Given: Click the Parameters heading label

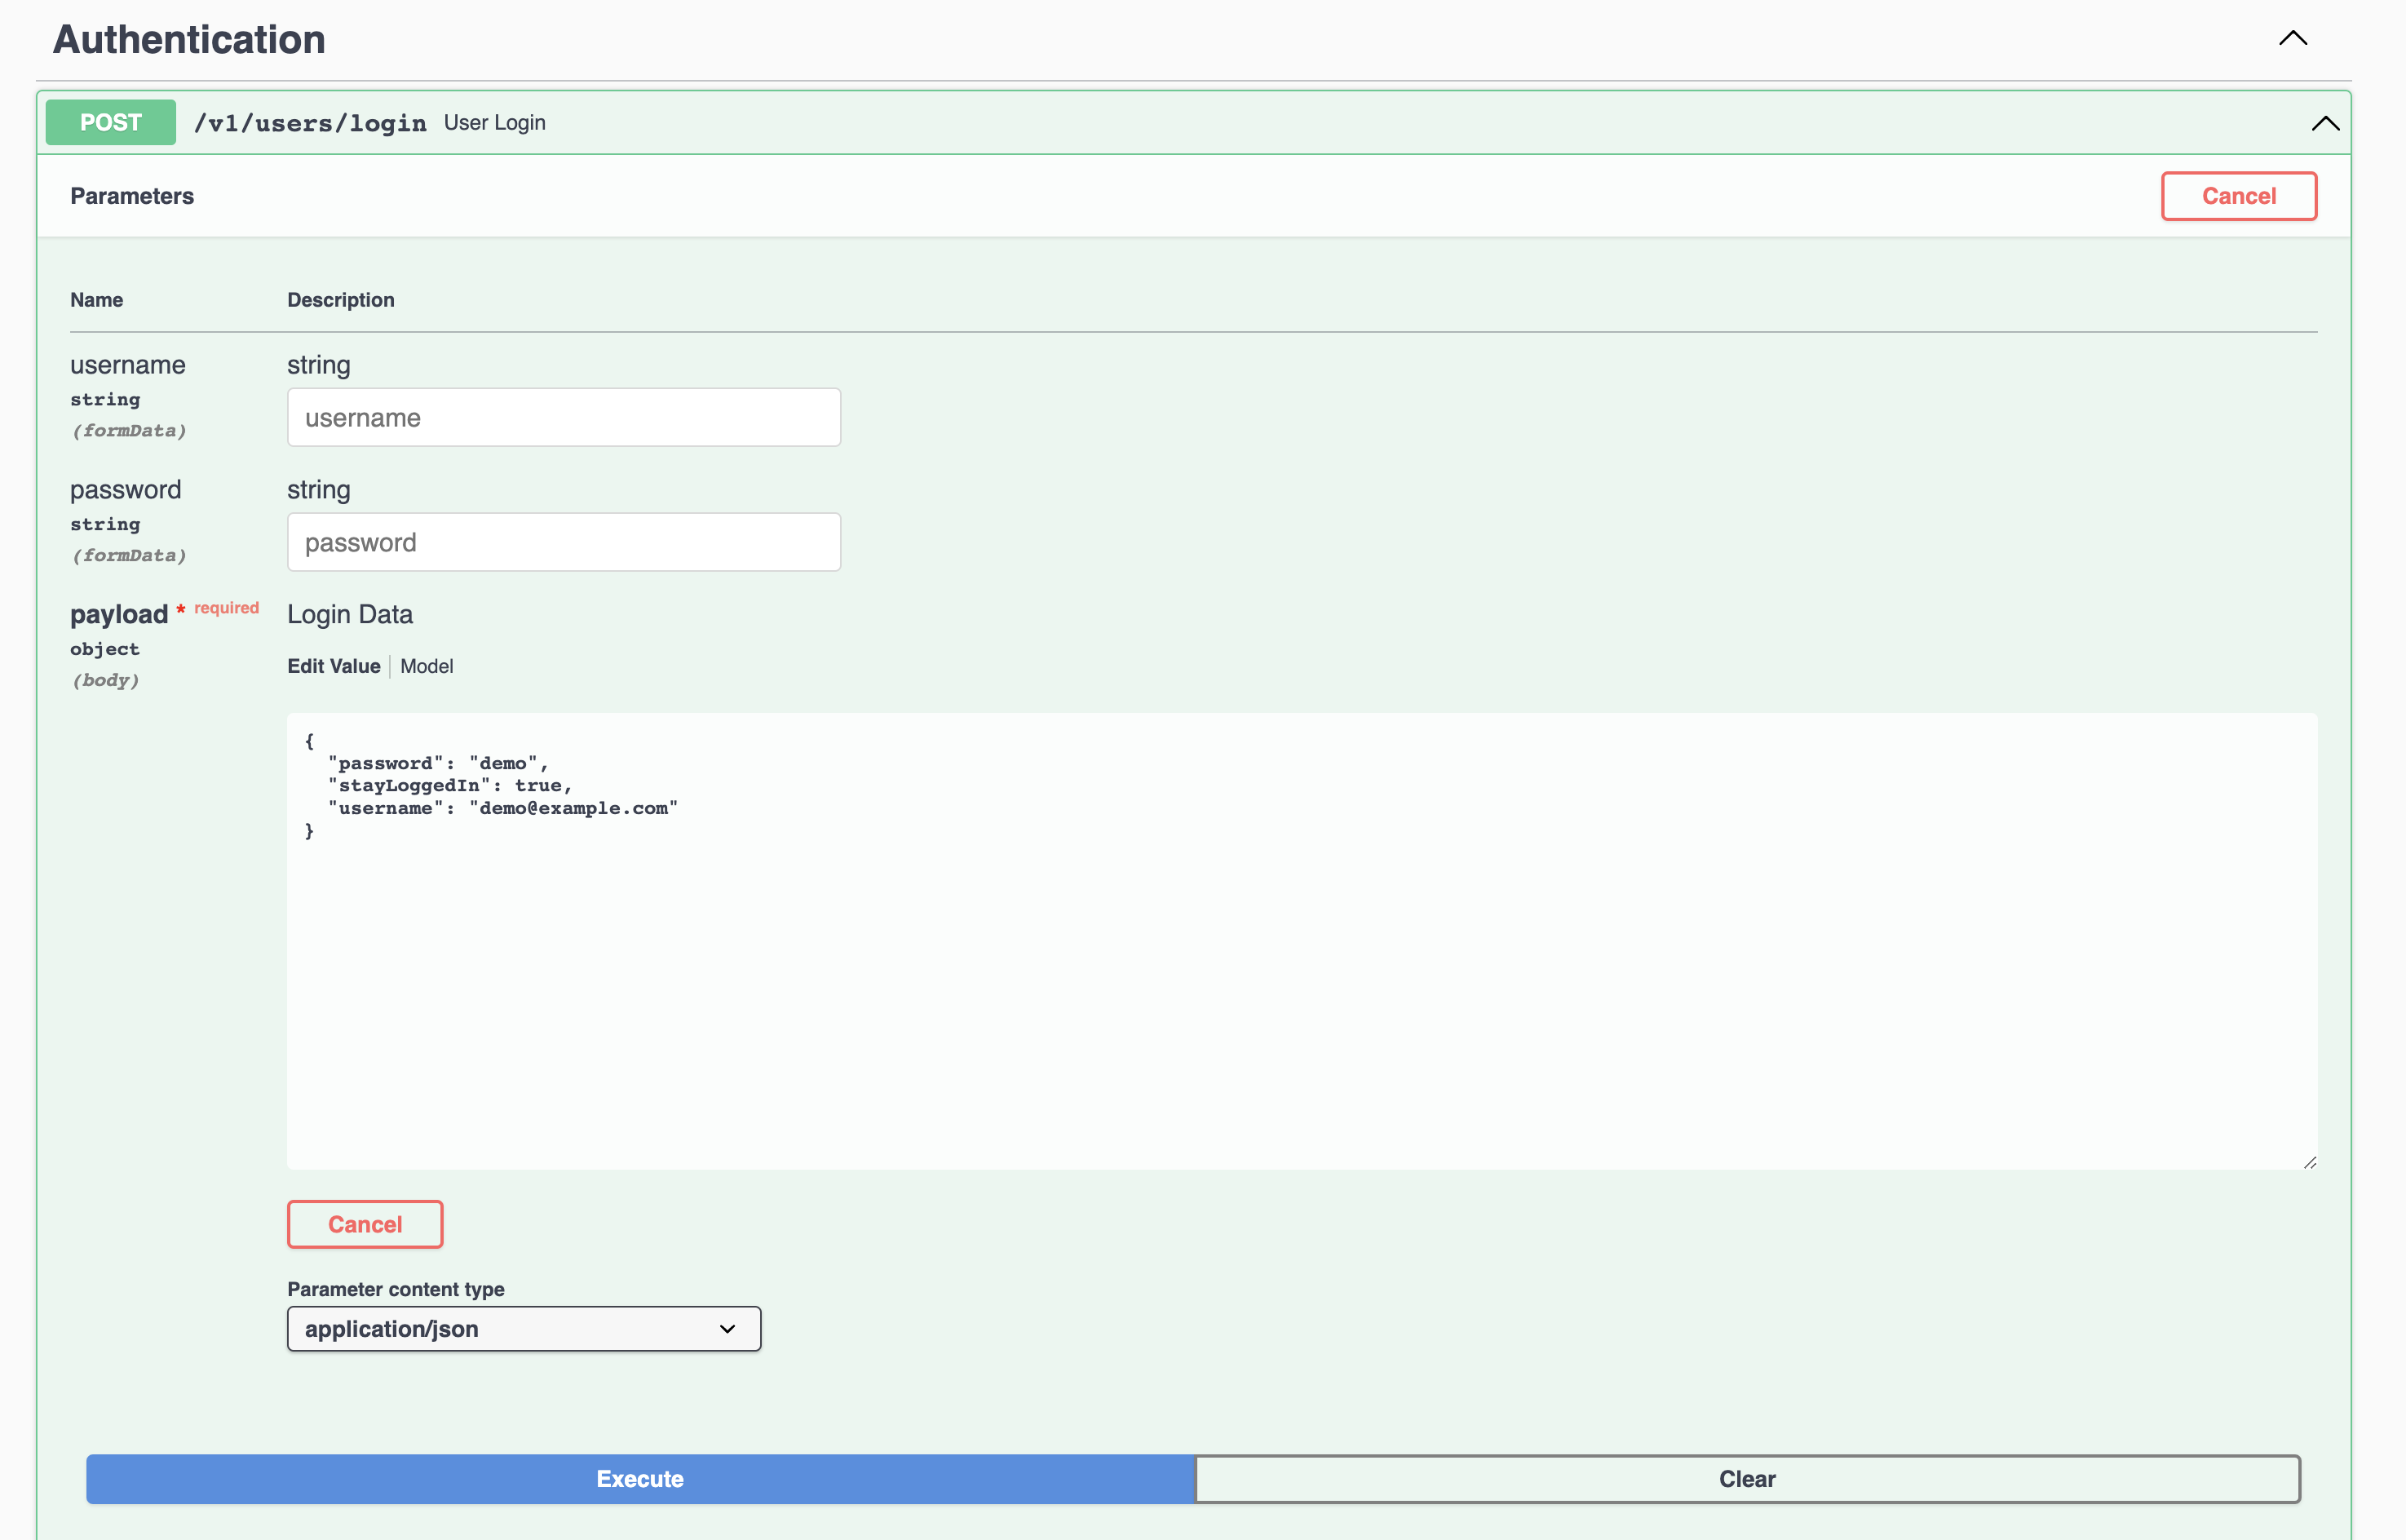Looking at the screenshot, I should pos(131,196).
